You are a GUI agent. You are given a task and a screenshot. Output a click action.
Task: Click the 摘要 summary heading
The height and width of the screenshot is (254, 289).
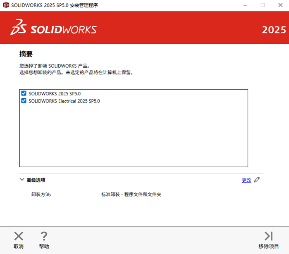pos(26,54)
